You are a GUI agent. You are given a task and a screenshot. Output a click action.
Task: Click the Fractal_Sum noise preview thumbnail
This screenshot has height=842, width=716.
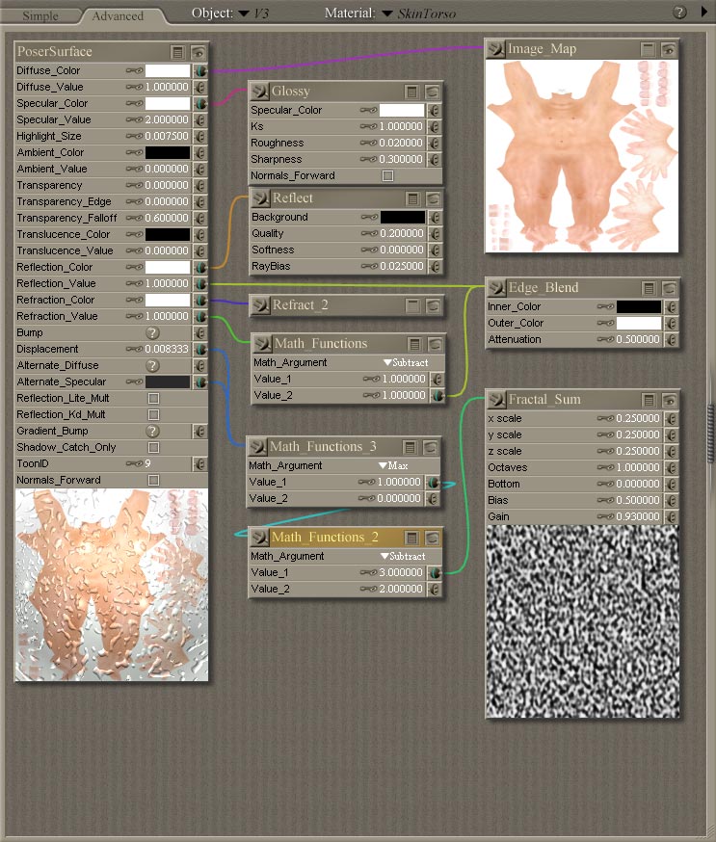coord(583,621)
